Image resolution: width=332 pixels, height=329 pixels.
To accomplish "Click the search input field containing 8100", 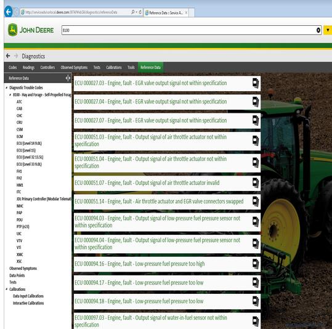I will click(188, 30).
